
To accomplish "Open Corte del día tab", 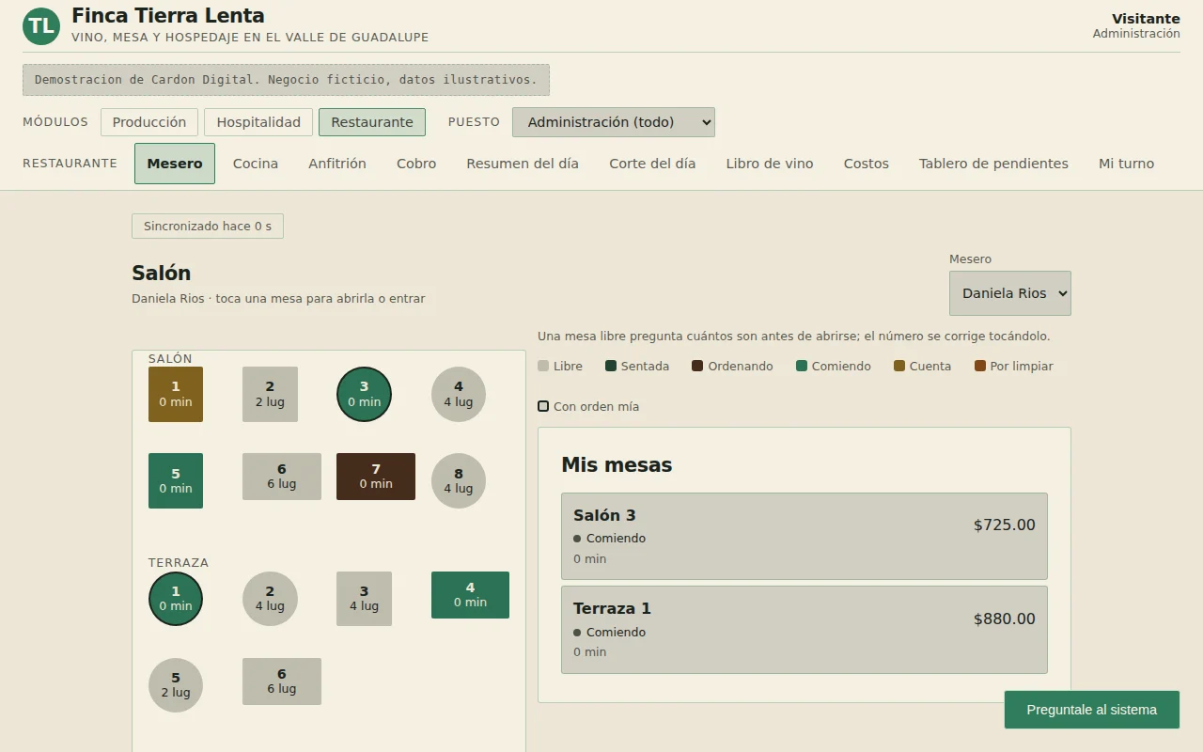I will tap(652, 164).
